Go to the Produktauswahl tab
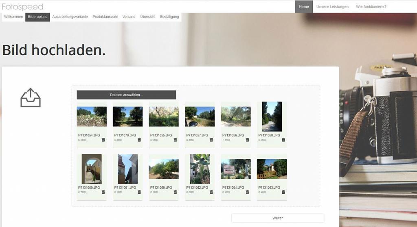 [105, 17]
